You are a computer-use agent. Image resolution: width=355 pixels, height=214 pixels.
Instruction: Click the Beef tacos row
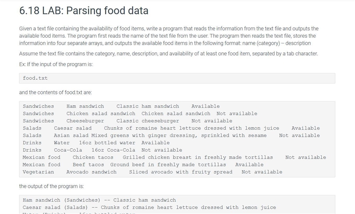coord(143,165)
